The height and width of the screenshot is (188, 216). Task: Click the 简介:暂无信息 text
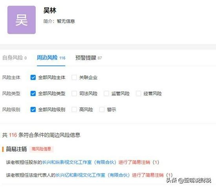(x=59, y=21)
